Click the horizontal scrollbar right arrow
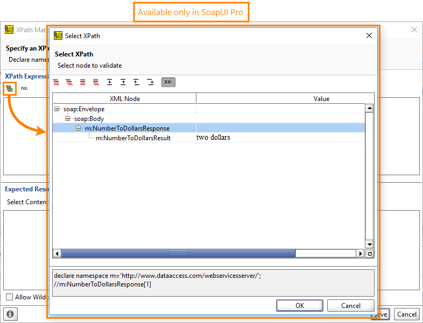423x323 pixels. pyautogui.click(x=360, y=254)
